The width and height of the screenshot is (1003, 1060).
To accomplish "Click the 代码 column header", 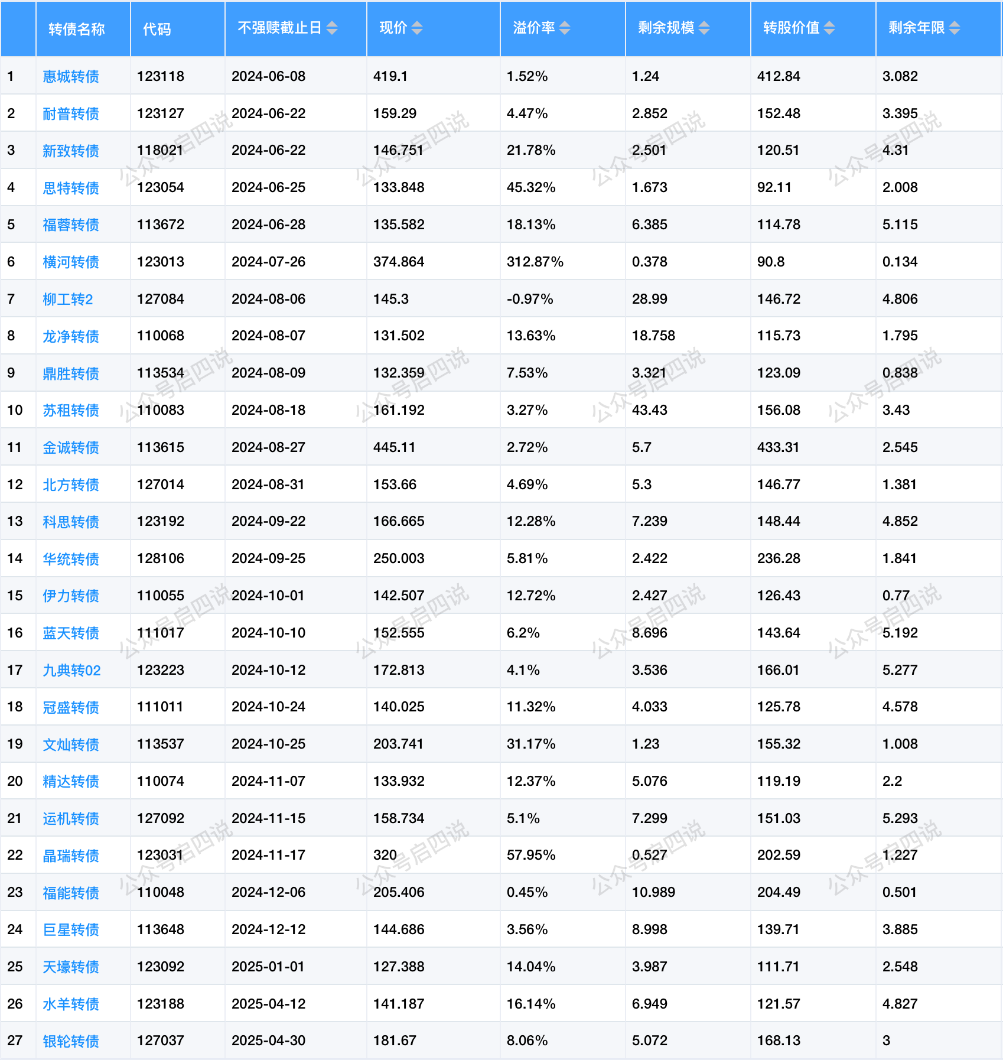I will coord(157,29).
